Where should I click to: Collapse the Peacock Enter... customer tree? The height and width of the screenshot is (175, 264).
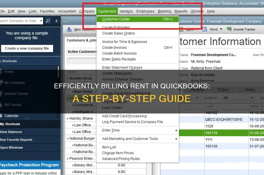click(68, 159)
